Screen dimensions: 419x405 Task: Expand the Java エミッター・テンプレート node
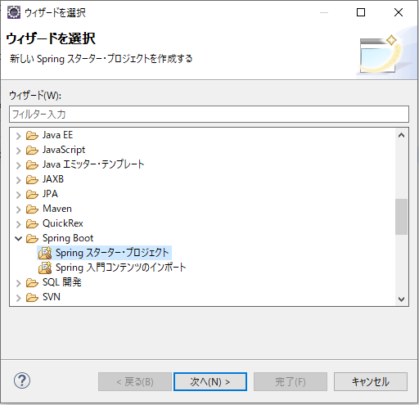pos(18,165)
